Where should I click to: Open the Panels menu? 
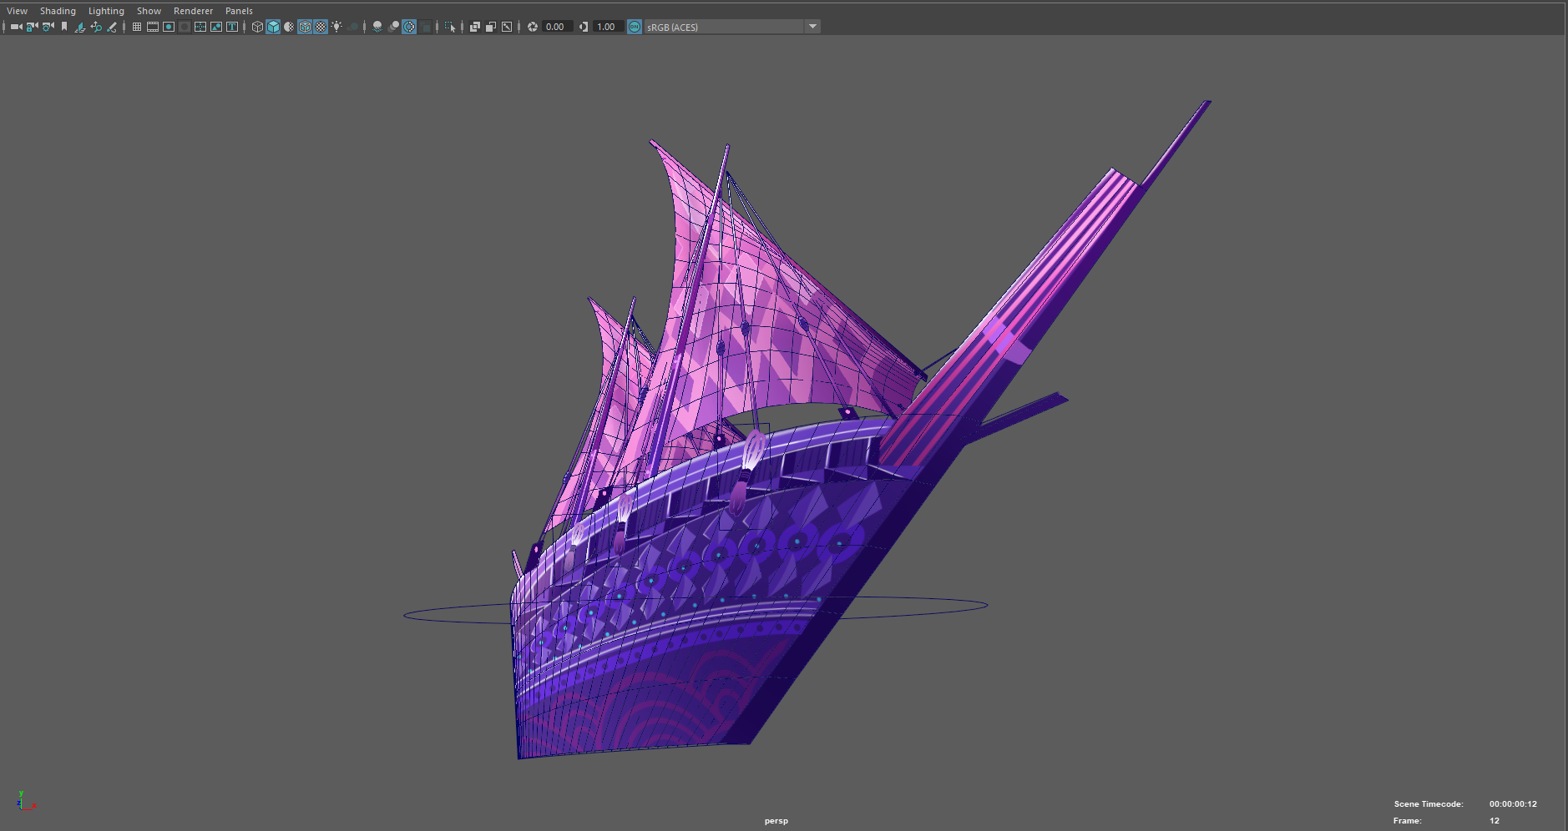pyautogui.click(x=239, y=11)
